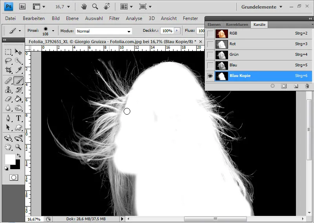
Task: Select the Custom Shape tool
Action: coord(18,128)
